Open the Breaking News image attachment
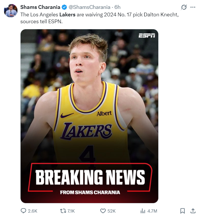This screenshot has height=218, width=200. pos(89,116)
